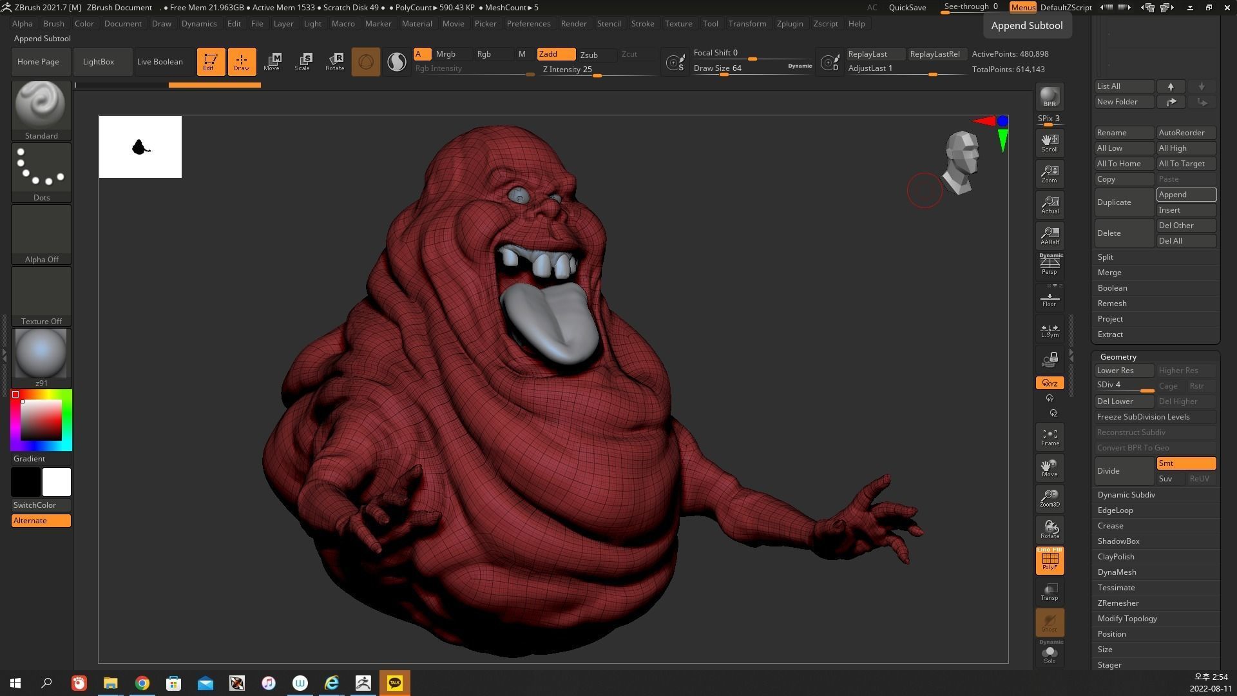
Task: Open the Zplugin menu
Action: [x=790, y=24]
